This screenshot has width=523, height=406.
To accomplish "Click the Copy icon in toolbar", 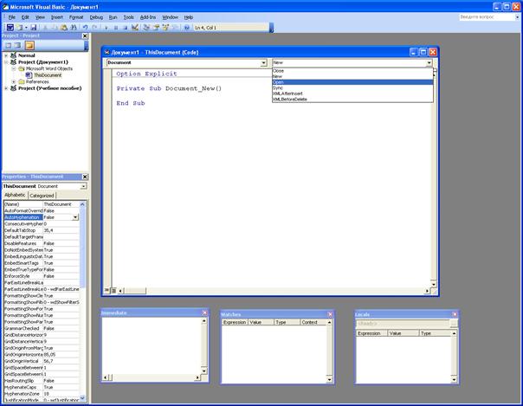I will coord(55,28).
